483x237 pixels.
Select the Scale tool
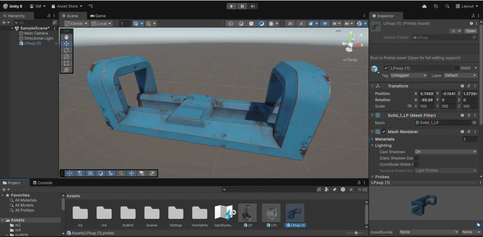tap(66, 57)
